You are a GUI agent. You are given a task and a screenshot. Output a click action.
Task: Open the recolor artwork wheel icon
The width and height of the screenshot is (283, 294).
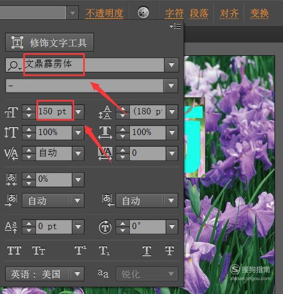tap(143, 13)
